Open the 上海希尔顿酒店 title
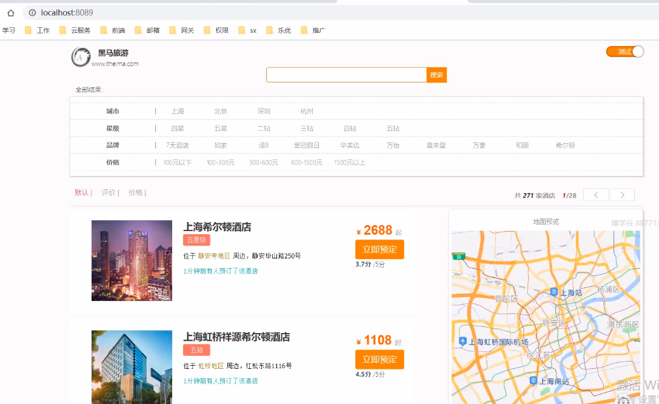659x404 pixels. 217,227
